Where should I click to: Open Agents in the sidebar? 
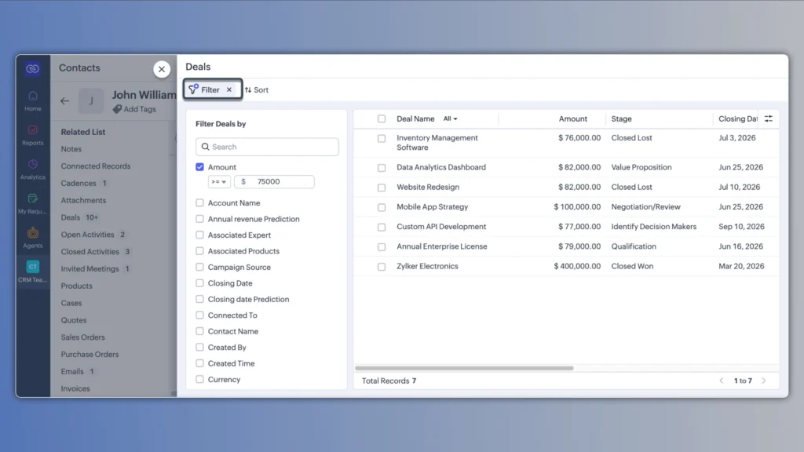click(x=33, y=238)
